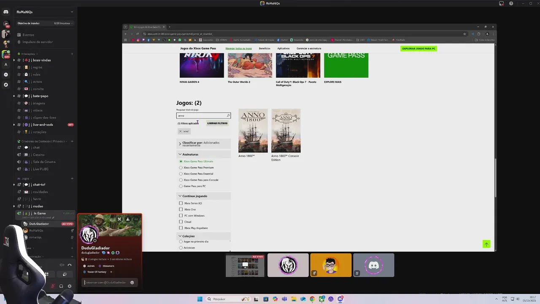This screenshot has width=540, height=304.
Task: Check the Xbox Series X|S checkbox
Action: pyautogui.click(x=181, y=203)
